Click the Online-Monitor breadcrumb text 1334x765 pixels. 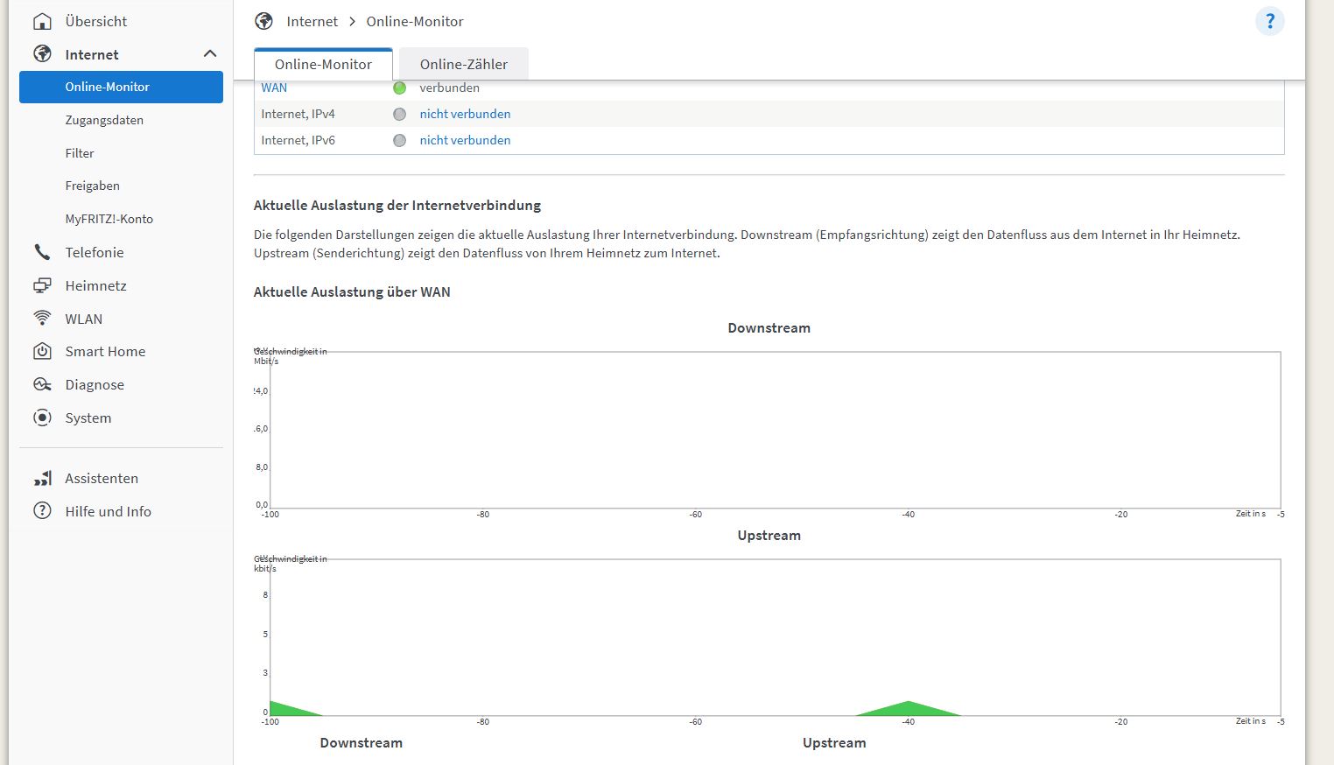click(415, 21)
